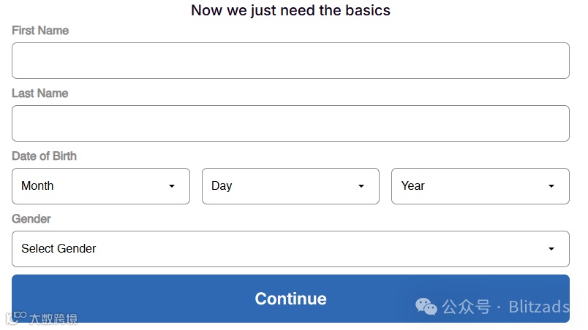Click the WeChat logo watermark icon
This screenshot has width=588, height=330.
(x=426, y=307)
